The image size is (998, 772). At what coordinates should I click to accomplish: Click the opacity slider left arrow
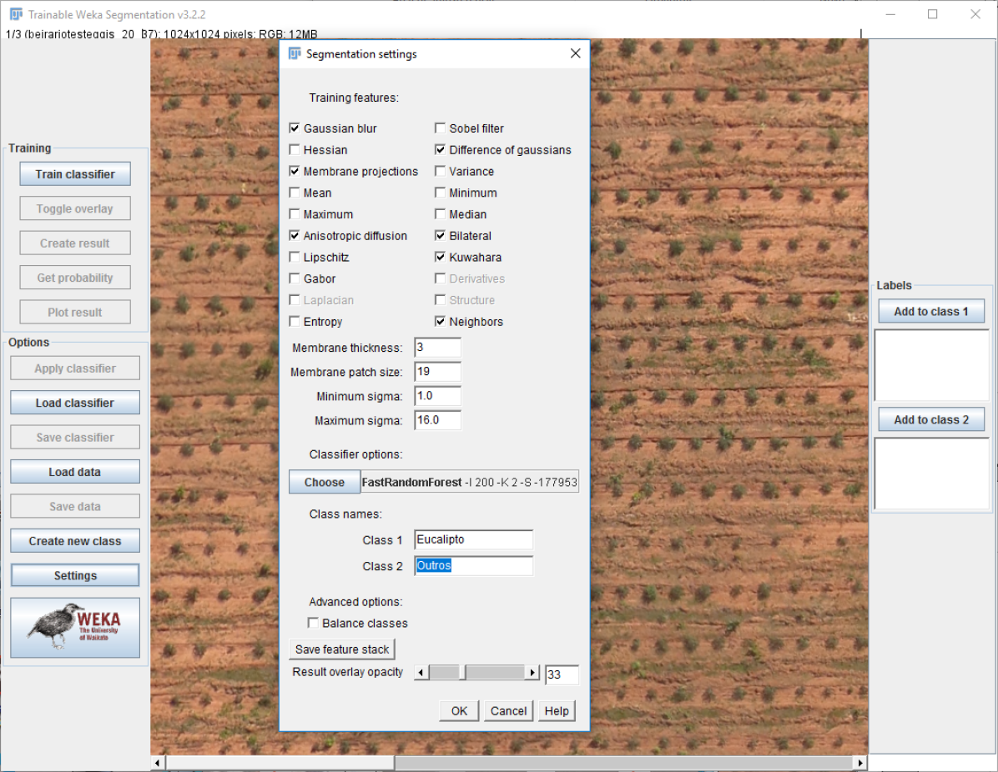pyautogui.click(x=422, y=673)
